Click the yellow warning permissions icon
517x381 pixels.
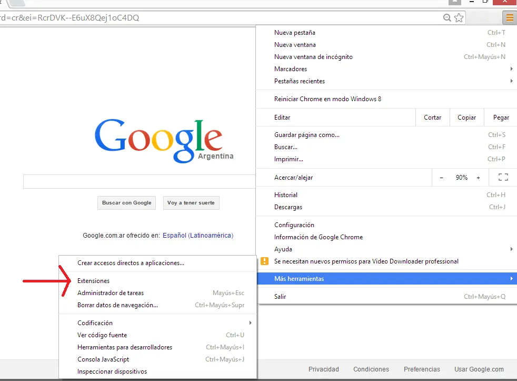click(264, 261)
